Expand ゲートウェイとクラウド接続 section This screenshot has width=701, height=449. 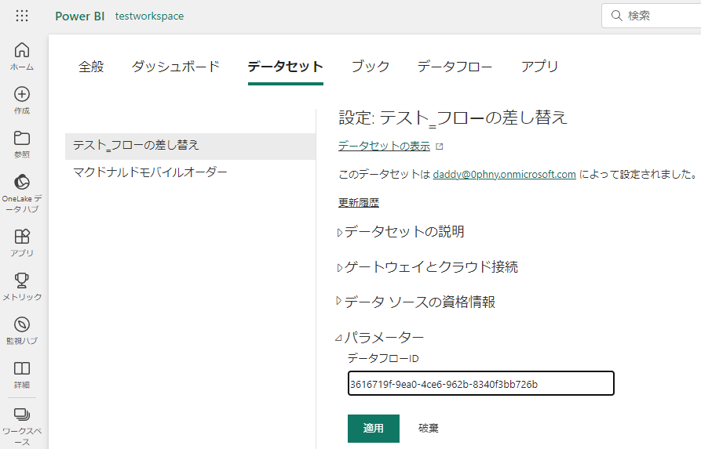click(x=427, y=267)
